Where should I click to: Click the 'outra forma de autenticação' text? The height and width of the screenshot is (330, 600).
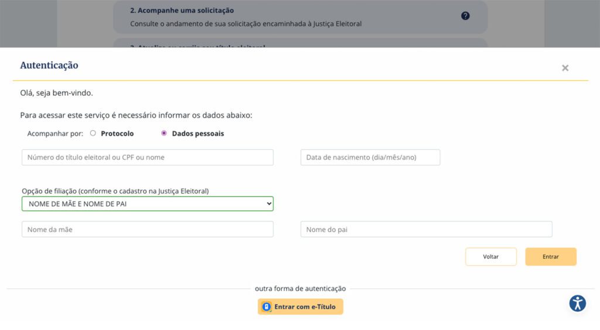click(301, 288)
